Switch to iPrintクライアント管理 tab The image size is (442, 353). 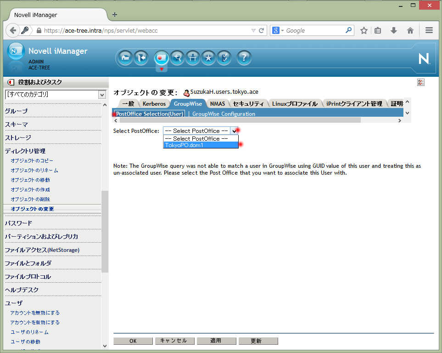coord(354,103)
